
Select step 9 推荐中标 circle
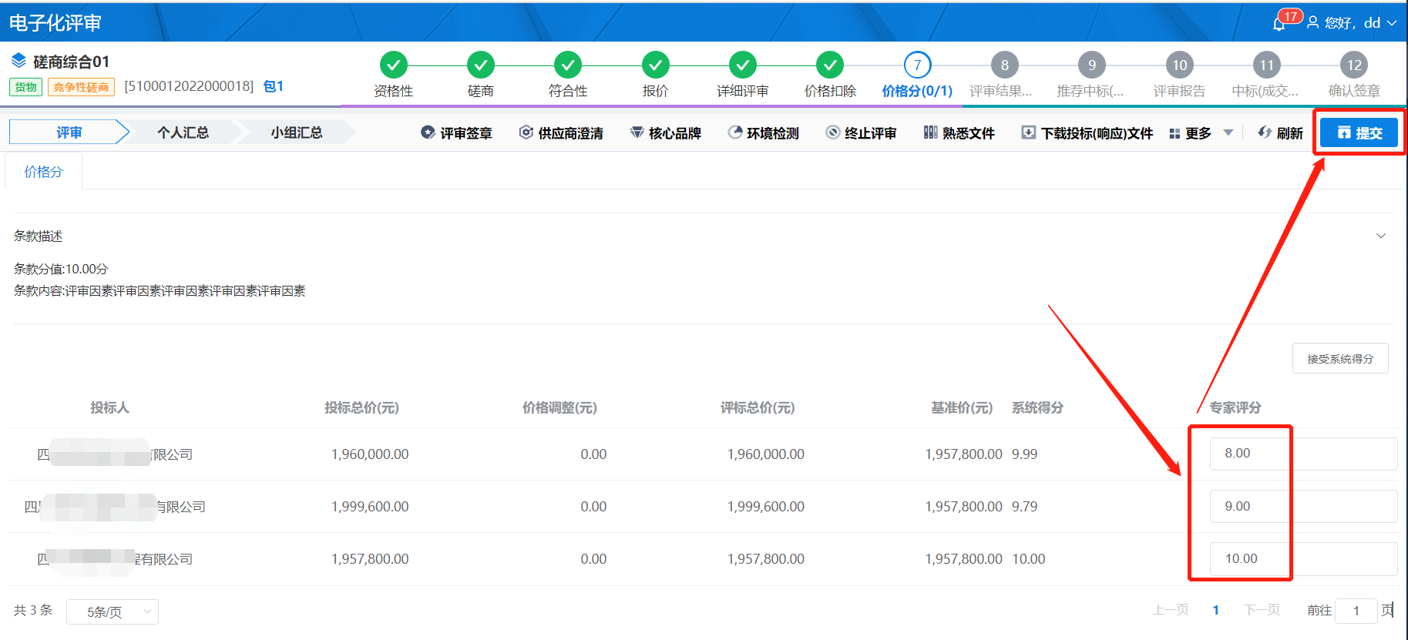pos(1092,65)
